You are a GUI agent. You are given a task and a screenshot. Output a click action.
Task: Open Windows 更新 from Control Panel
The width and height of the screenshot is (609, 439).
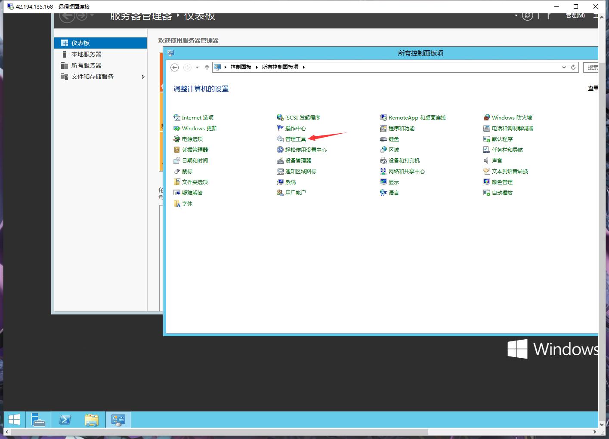199,128
